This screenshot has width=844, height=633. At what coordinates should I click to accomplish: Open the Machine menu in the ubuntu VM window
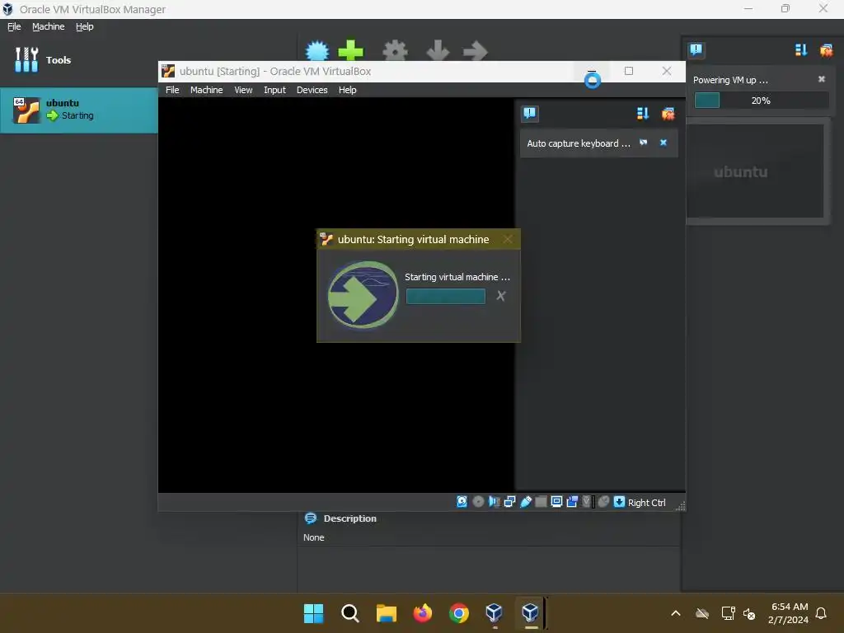pyautogui.click(x=206, y=90)
